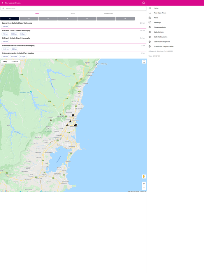This screenshot has width=204, height=273.
Task: Select Sunday (SU) day button
Action: pos(10,19)
